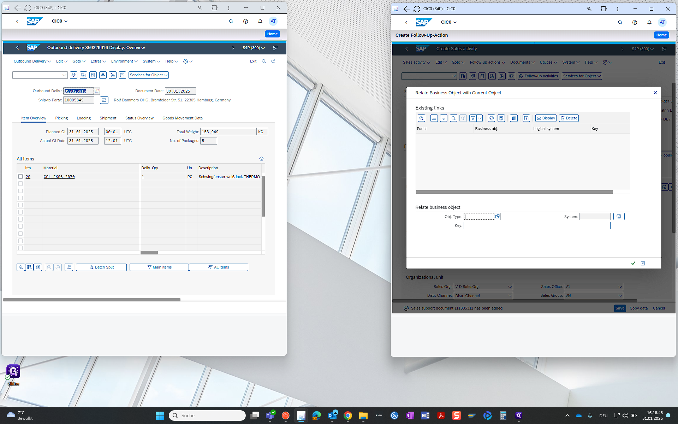The height and width of the screenshot is (424, 678).
Task: Click print icon in Existing links toolbar
Action: click(x=491, y=118)
